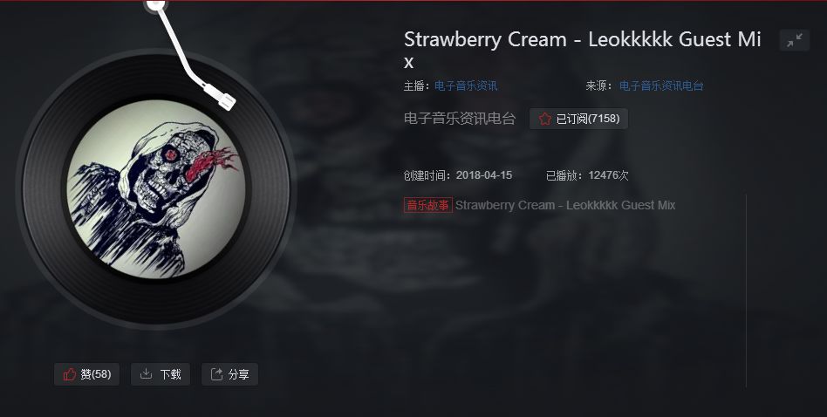Collapse the full-screen player view
827x417 pixels.
(795, 40)
